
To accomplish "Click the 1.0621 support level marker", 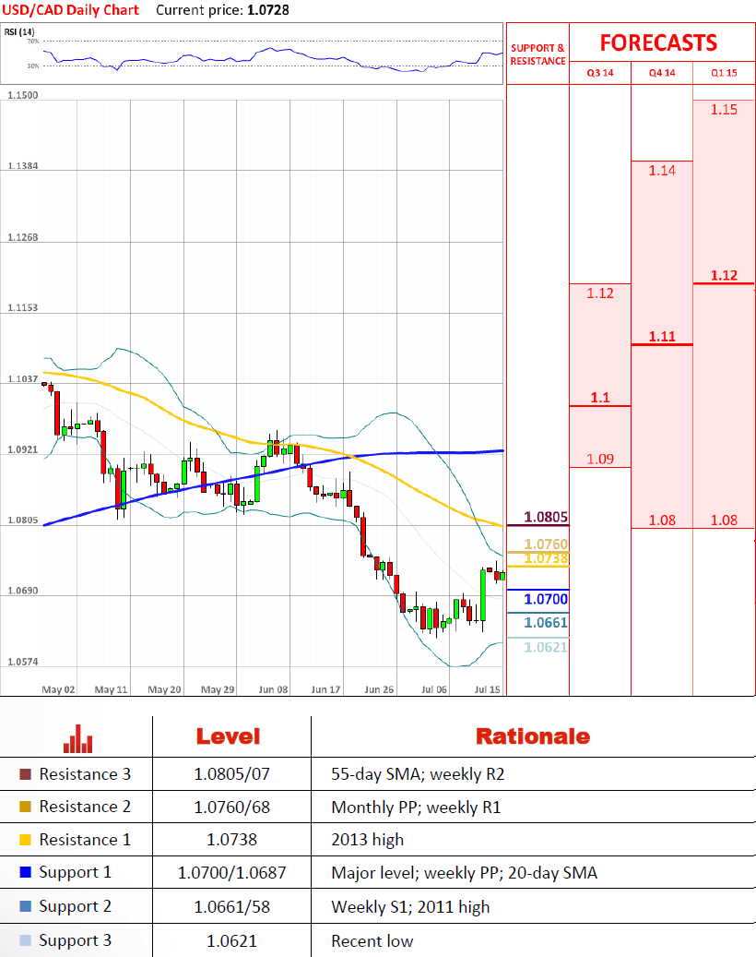I will (546, 648).
